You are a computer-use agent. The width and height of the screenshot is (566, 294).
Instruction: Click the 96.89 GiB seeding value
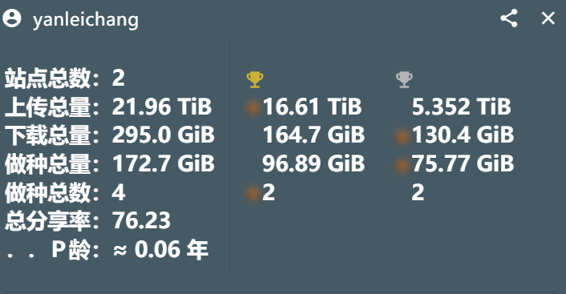(313, 163)
